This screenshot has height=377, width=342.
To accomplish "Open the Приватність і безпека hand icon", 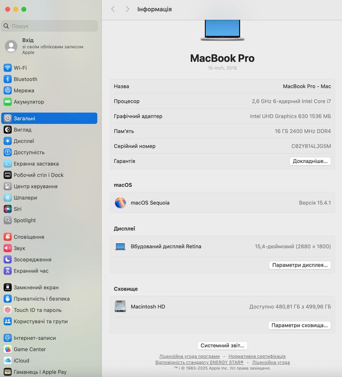I will click(8, 299).
